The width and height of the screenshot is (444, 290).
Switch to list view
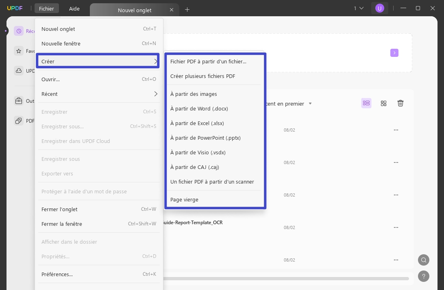point(366,103)
